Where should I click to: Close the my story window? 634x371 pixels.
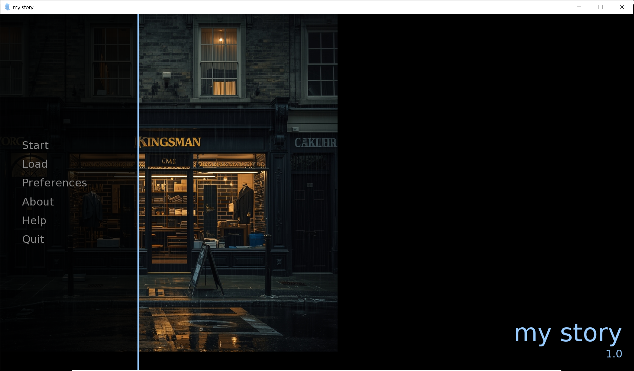click(x=622, y=7)
